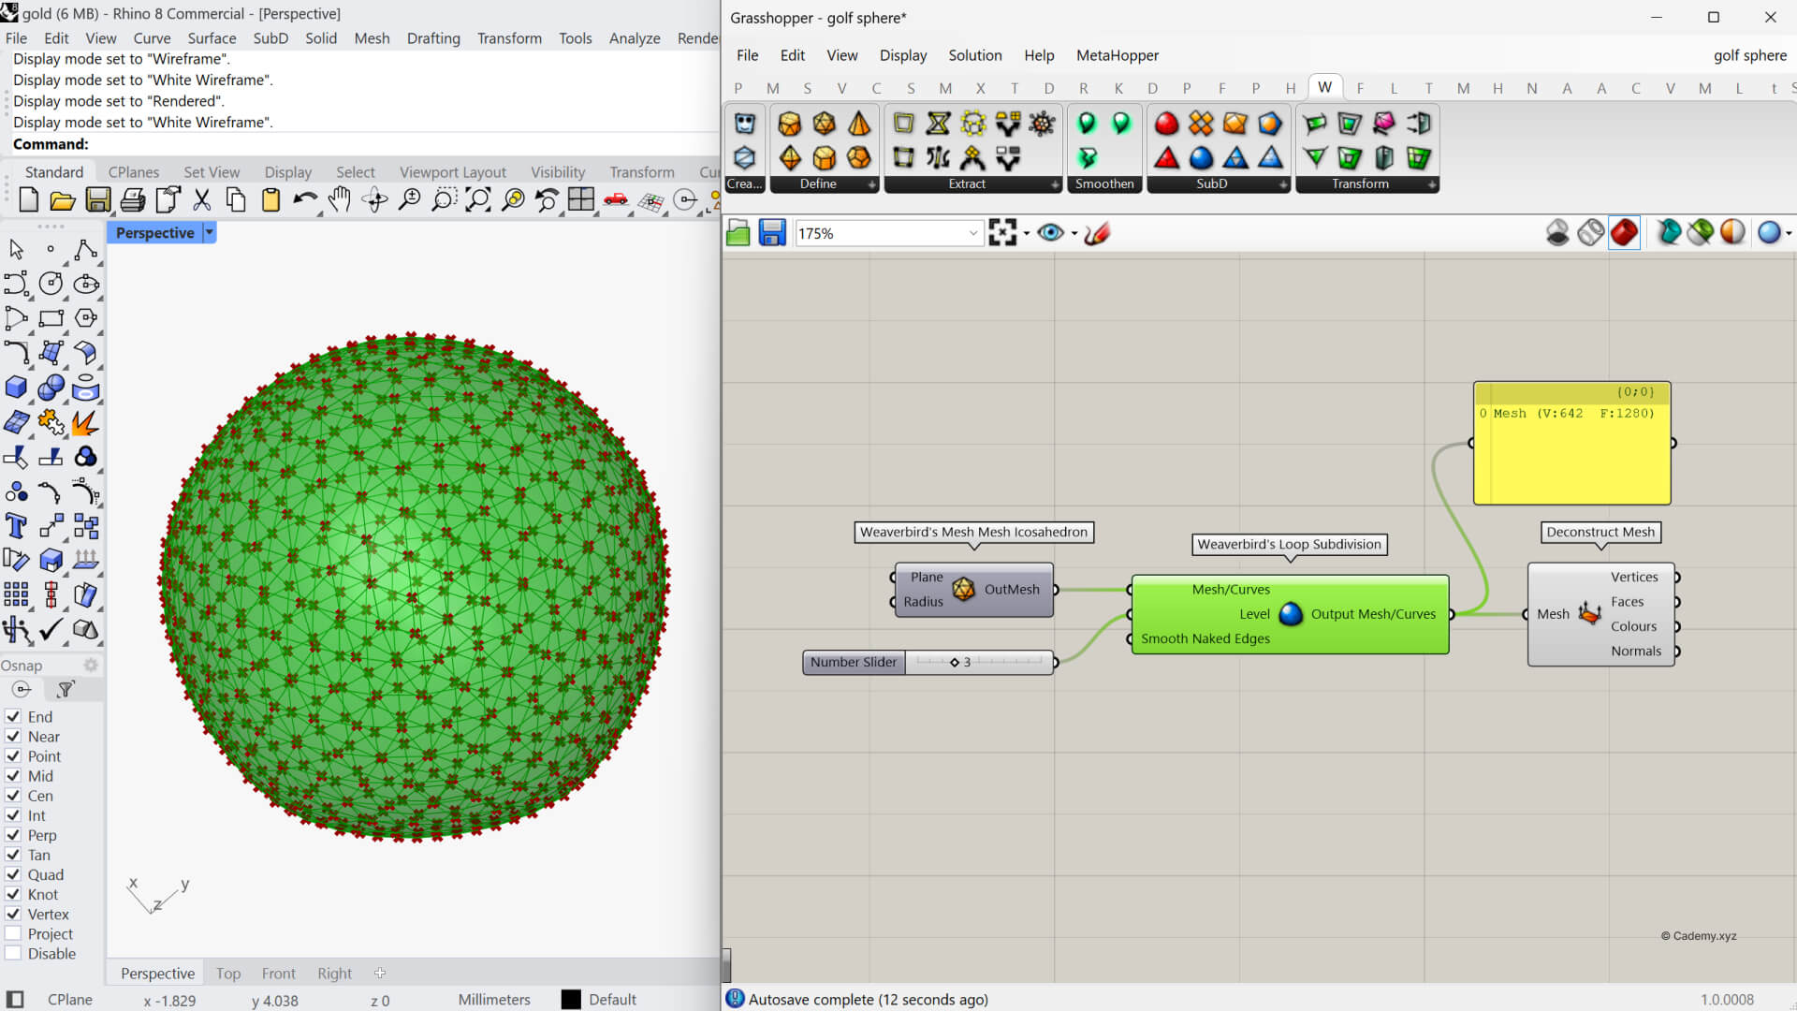1797x1011 pixels.
Task: Enable the Project osnap checkbox
Action: tap(13, 934)
